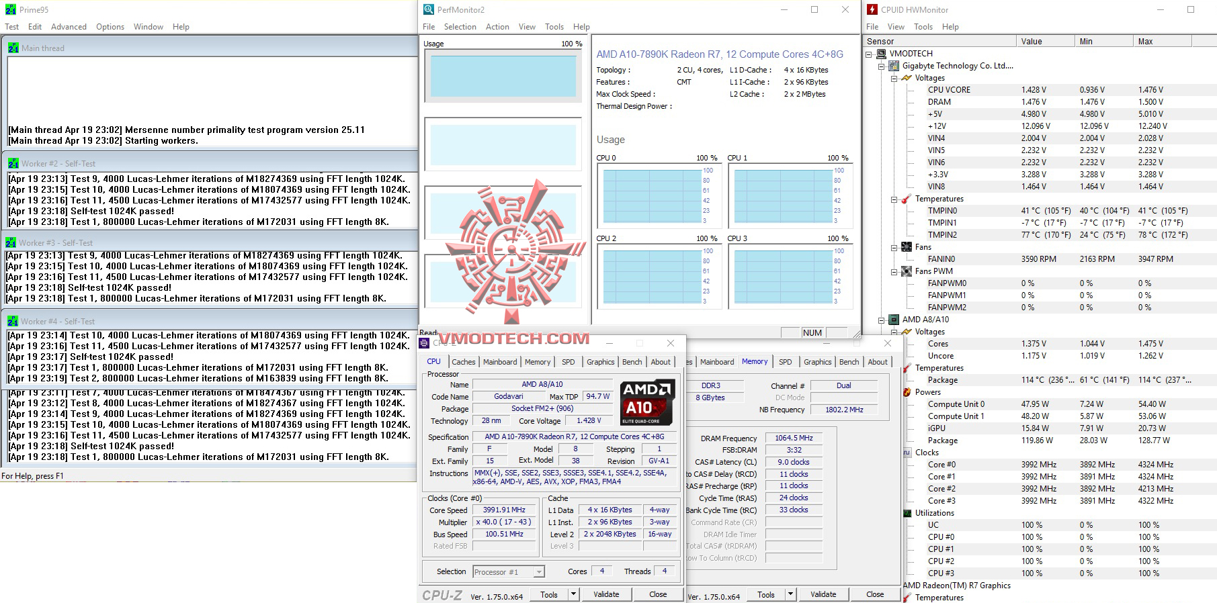
Task: Open the Action menu in PerfMonitor2
Action: coord(497,27)
